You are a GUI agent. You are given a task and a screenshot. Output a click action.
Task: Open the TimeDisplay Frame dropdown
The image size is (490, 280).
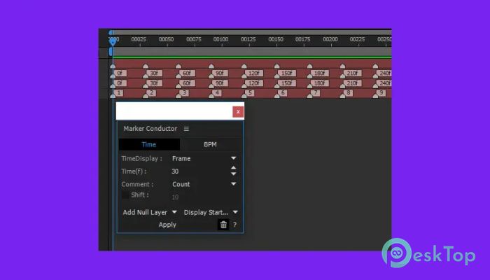[204, 158]
